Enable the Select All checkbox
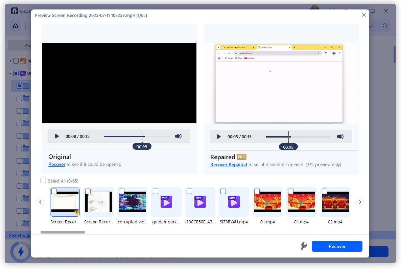The image size is (401, 269). tap(43, 180)
